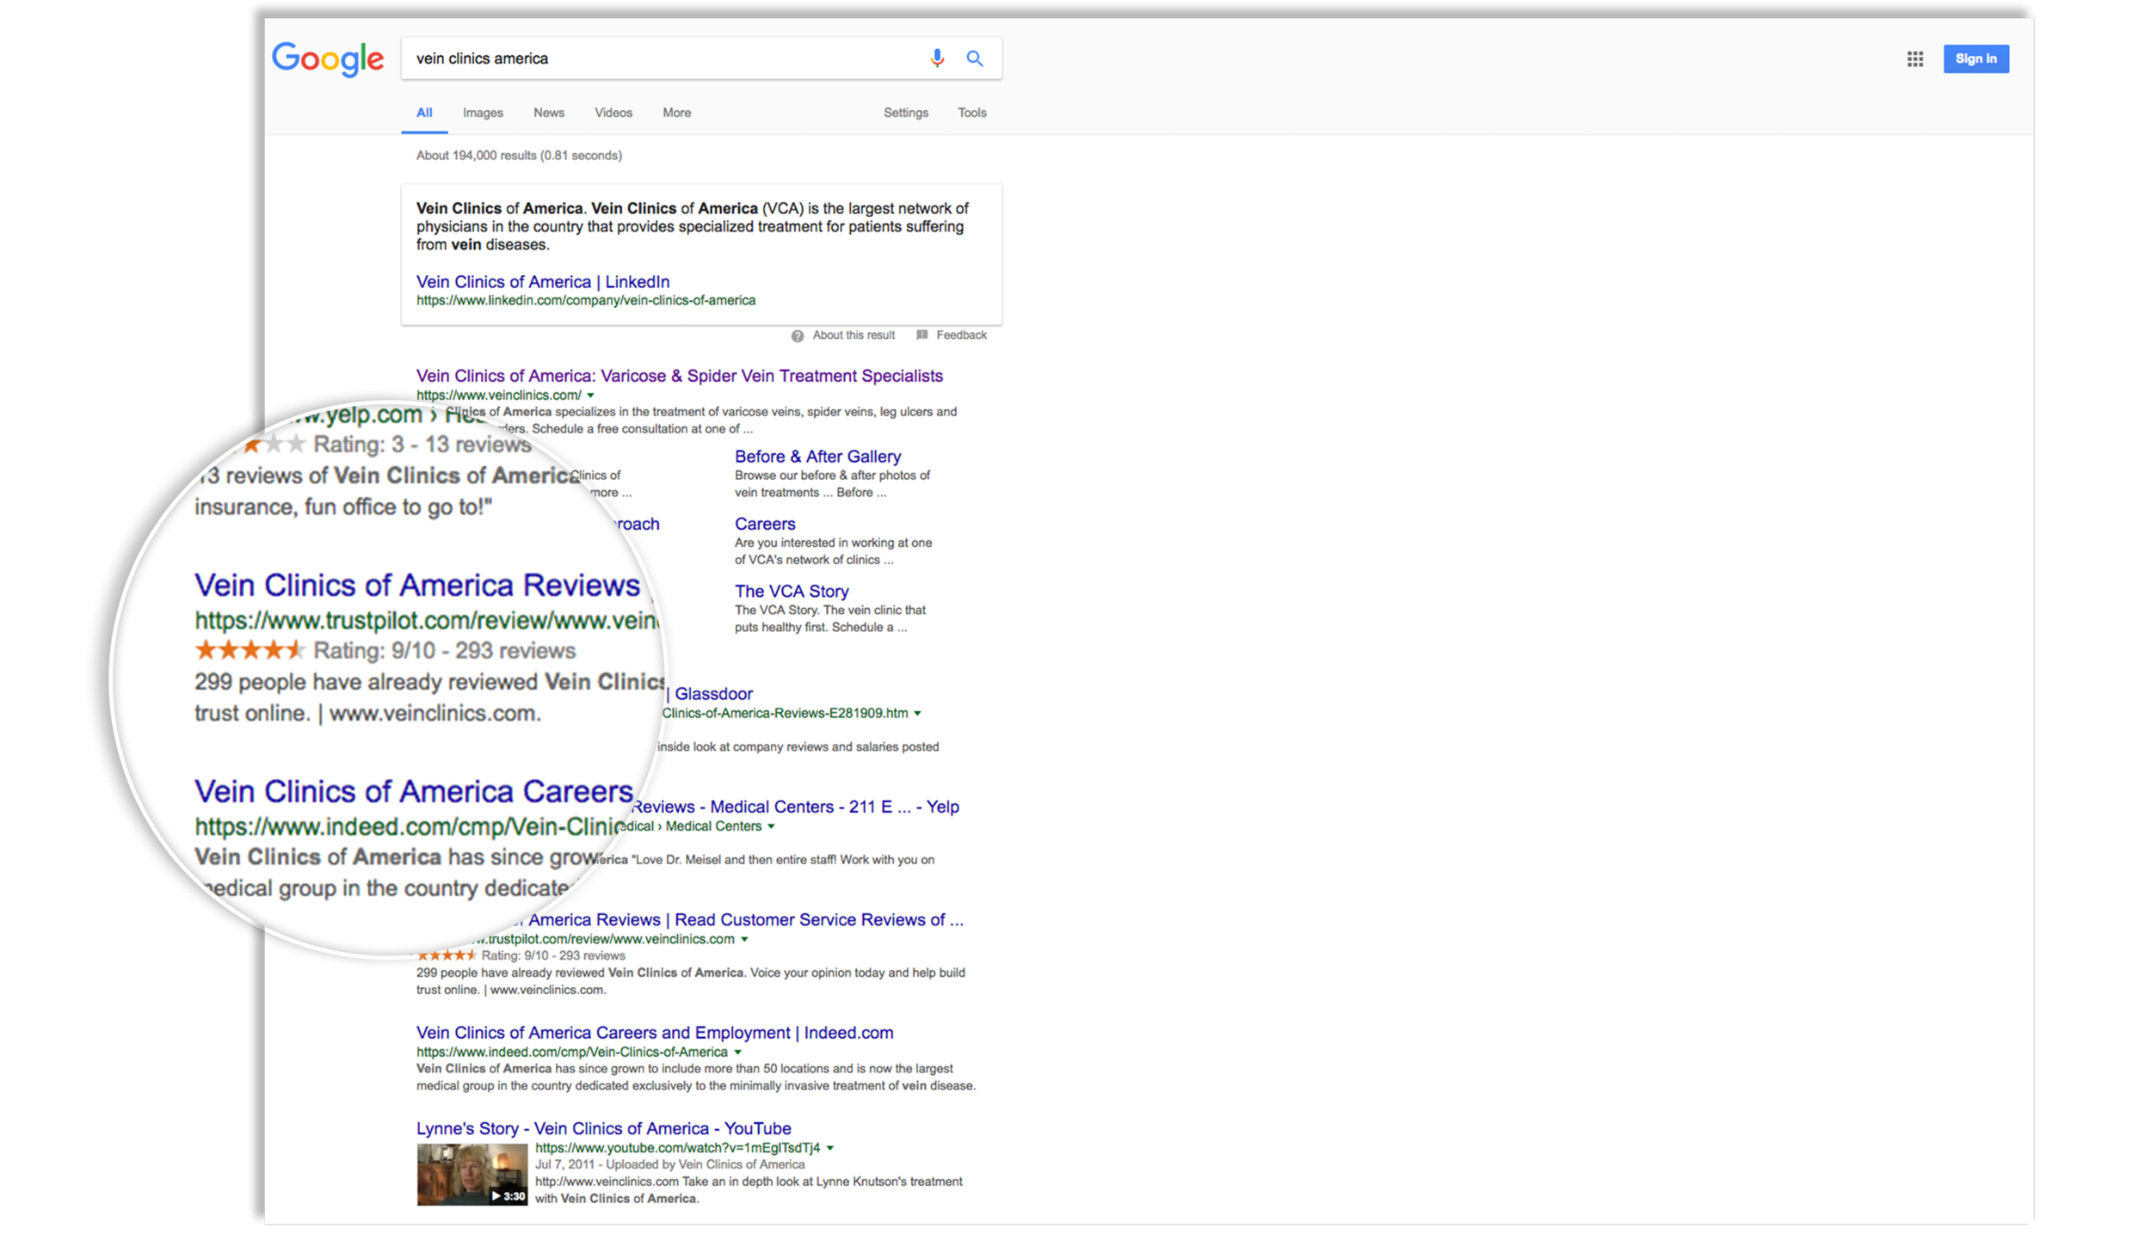Open Lynne's Story YouTube result
Screen dimensions: 2151x1234
click(x=604, y=1128)
